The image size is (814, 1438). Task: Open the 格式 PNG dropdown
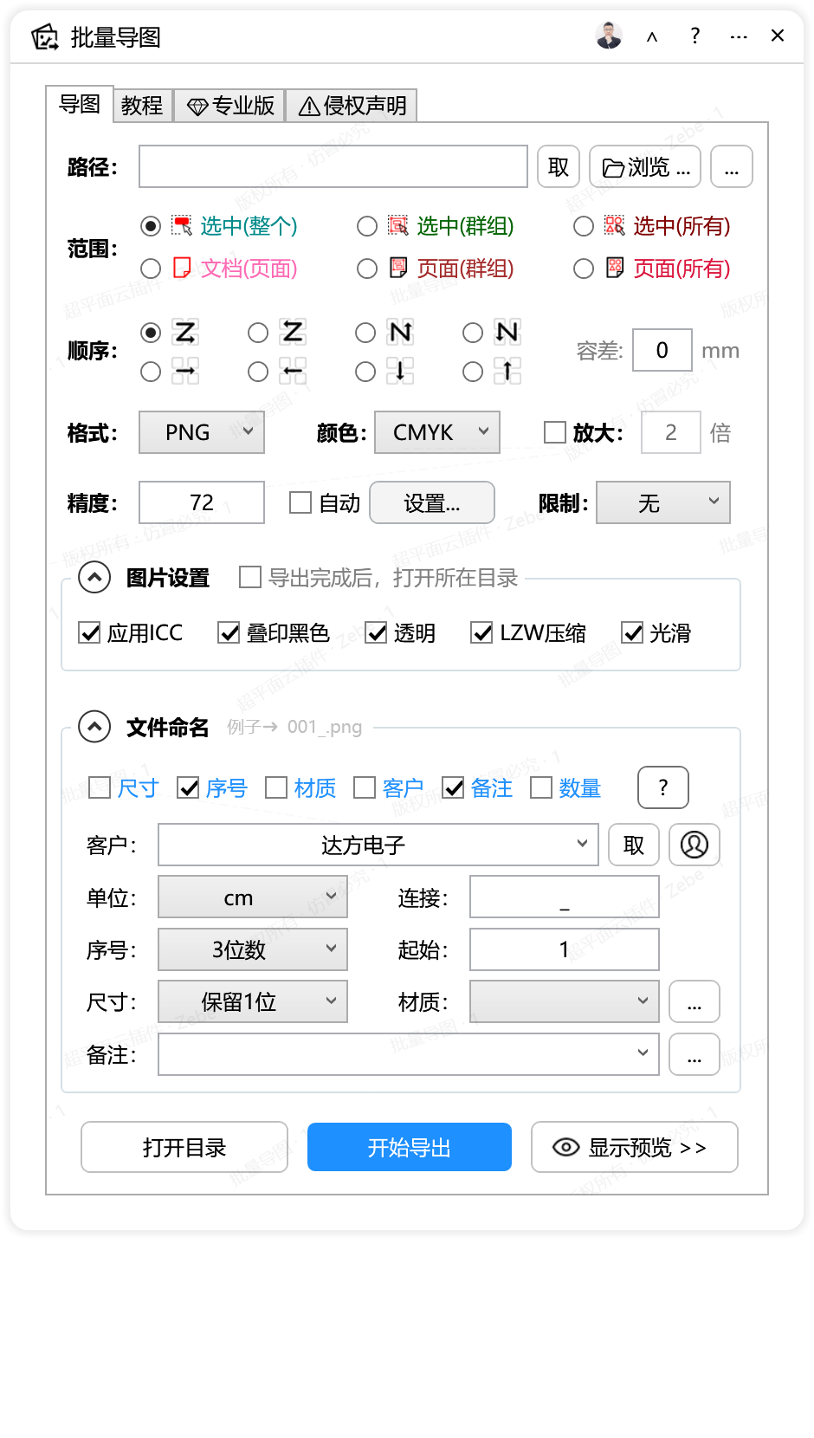(202, 432)
